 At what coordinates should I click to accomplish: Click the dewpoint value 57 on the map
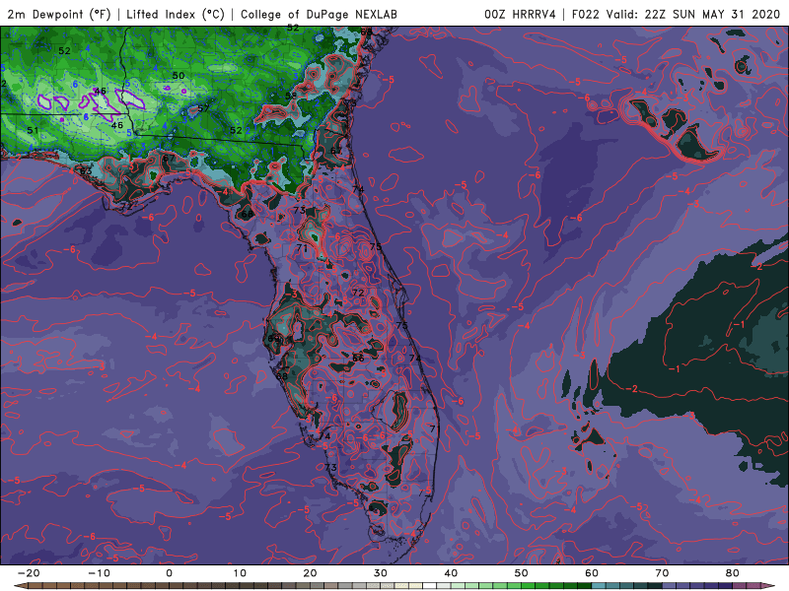click(x=203, y=108)
